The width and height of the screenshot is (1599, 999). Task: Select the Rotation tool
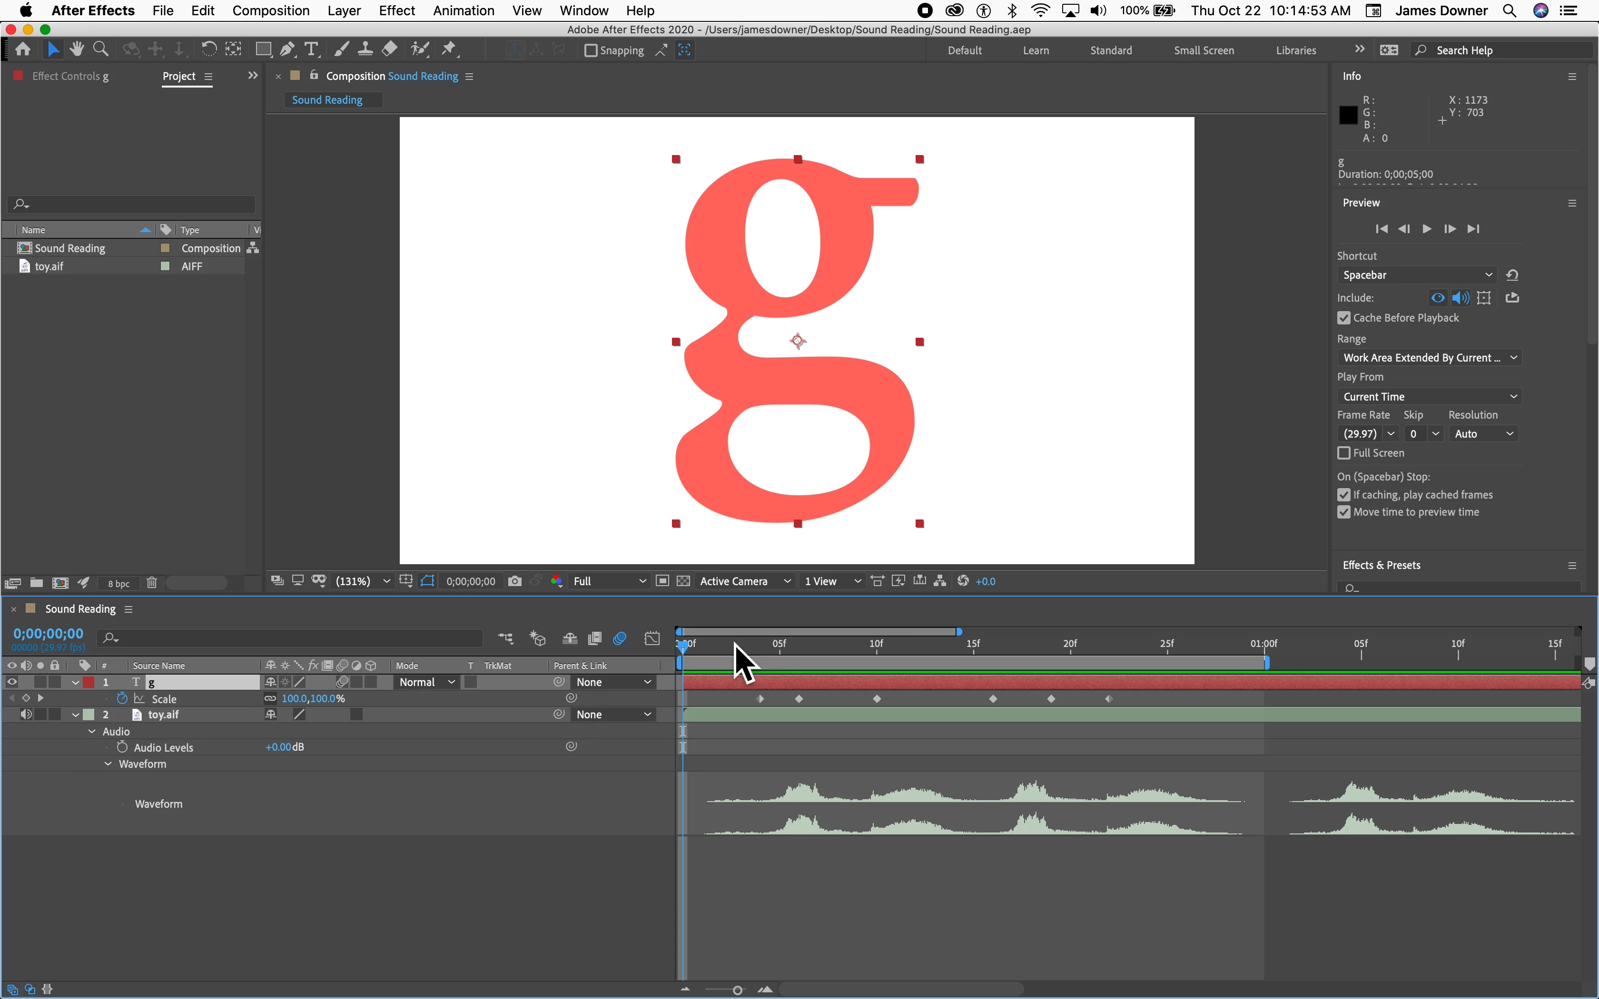(x=208, y=49)
